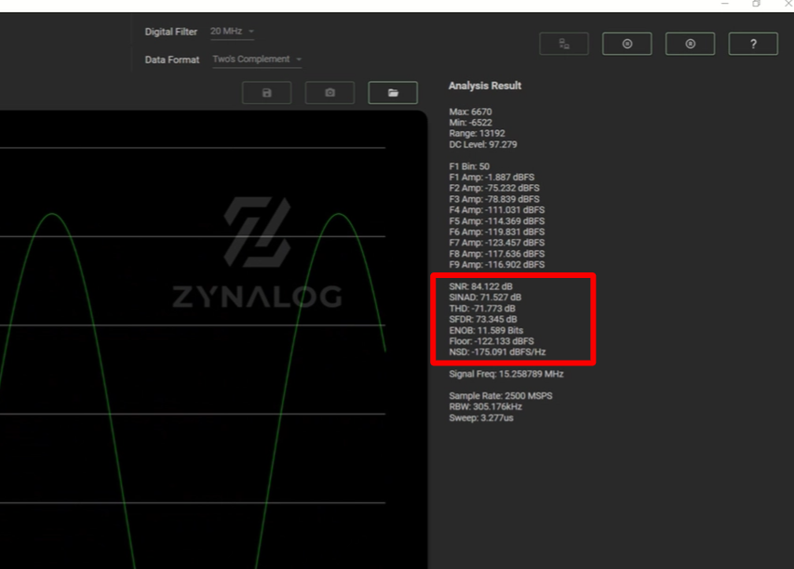Click the floppy disk save icon
The width and height of the screenshot is (794, 569).
click(267, 93)
